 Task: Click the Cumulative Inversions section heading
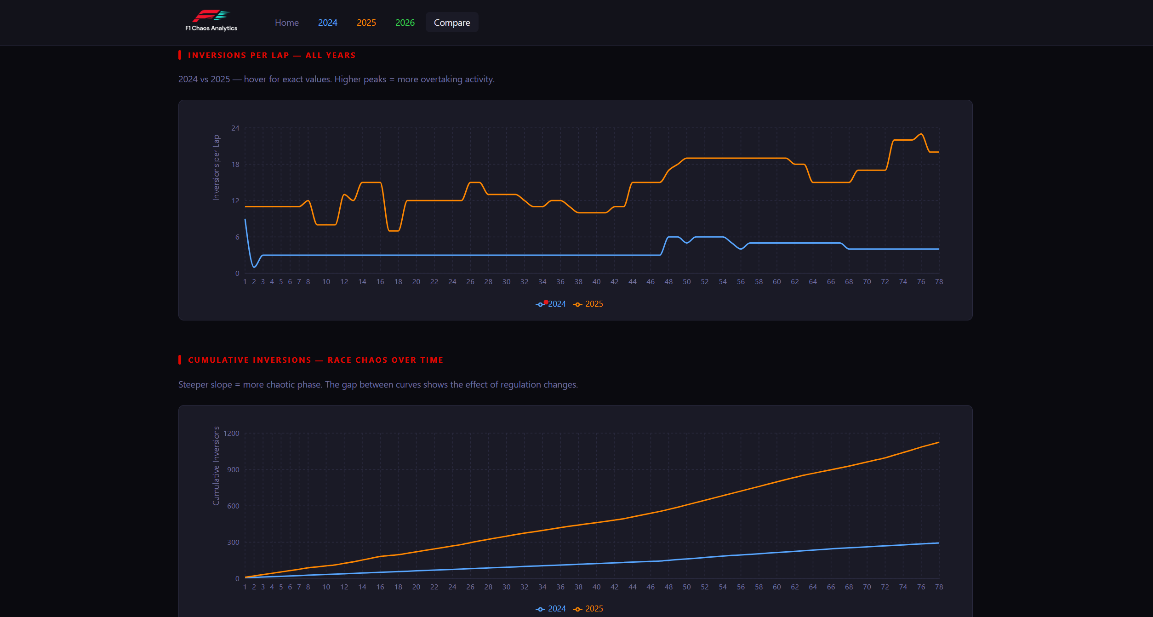coord(315,360)
